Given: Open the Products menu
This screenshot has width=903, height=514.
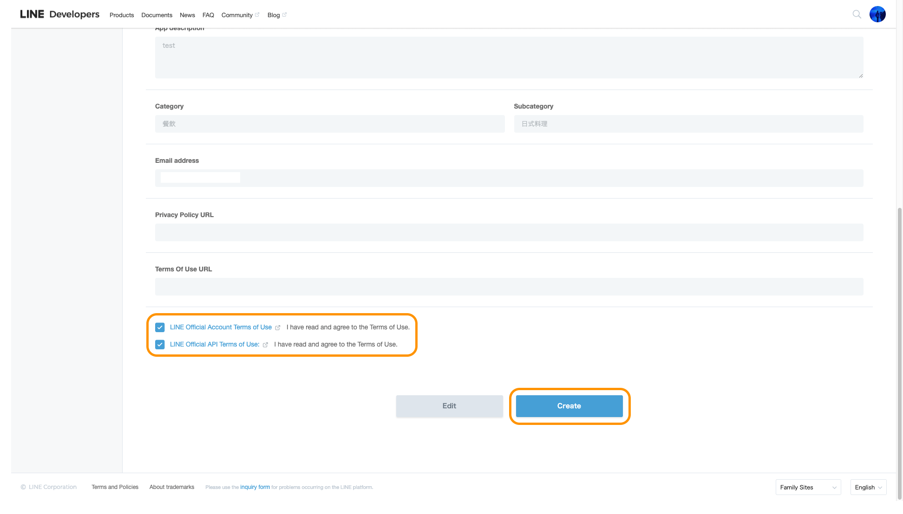Looking at the screenshot, I should coord(122,15).
